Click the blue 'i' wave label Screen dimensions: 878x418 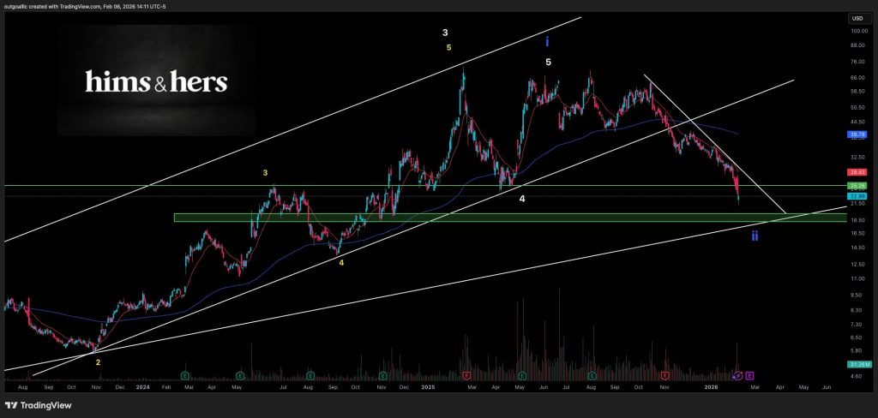point(547,40)
